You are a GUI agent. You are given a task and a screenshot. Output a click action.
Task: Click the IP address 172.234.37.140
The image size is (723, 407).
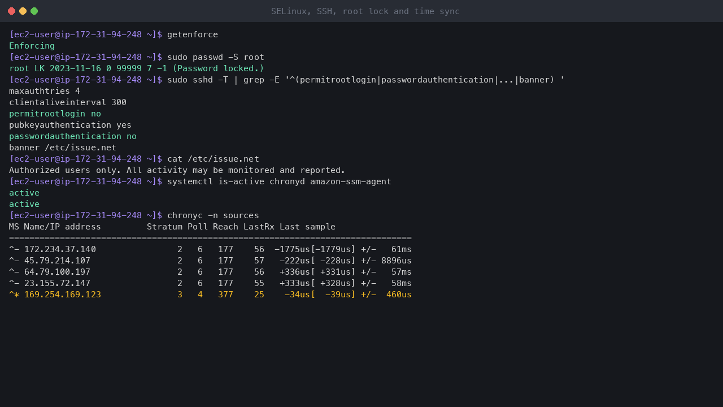(x=60, y=249)
